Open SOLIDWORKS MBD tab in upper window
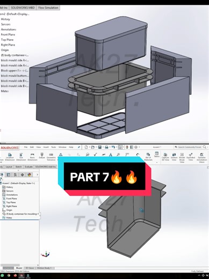Screen dimensions: 209x279 [x=23, y=8]
